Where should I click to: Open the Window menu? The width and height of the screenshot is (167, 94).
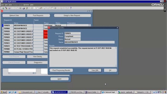click(26, 5)
